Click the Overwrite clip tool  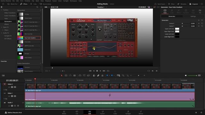(x=84, y=75)
